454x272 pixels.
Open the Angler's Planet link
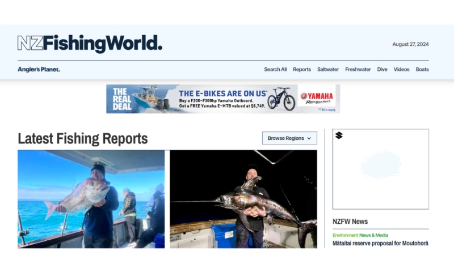pyautogui.click(x=39, y=69)
